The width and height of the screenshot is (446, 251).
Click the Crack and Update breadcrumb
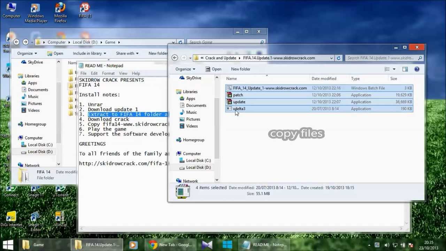click(x=221, y=58)
